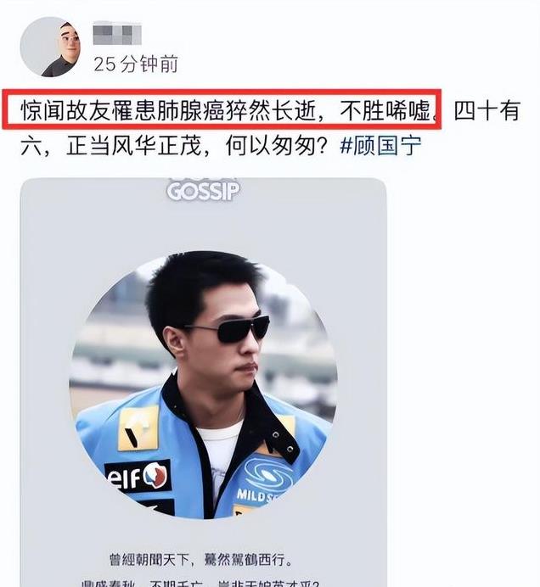Click the yellow Renault badge on the jacket
The width and height of the screenshot is (540, 587).
tap(138, 429)
